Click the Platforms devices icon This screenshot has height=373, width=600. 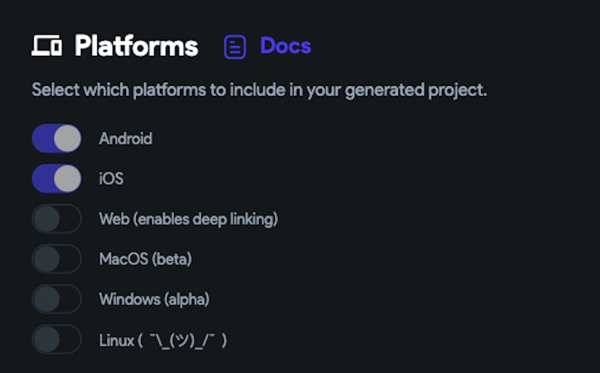coord(46,46)
